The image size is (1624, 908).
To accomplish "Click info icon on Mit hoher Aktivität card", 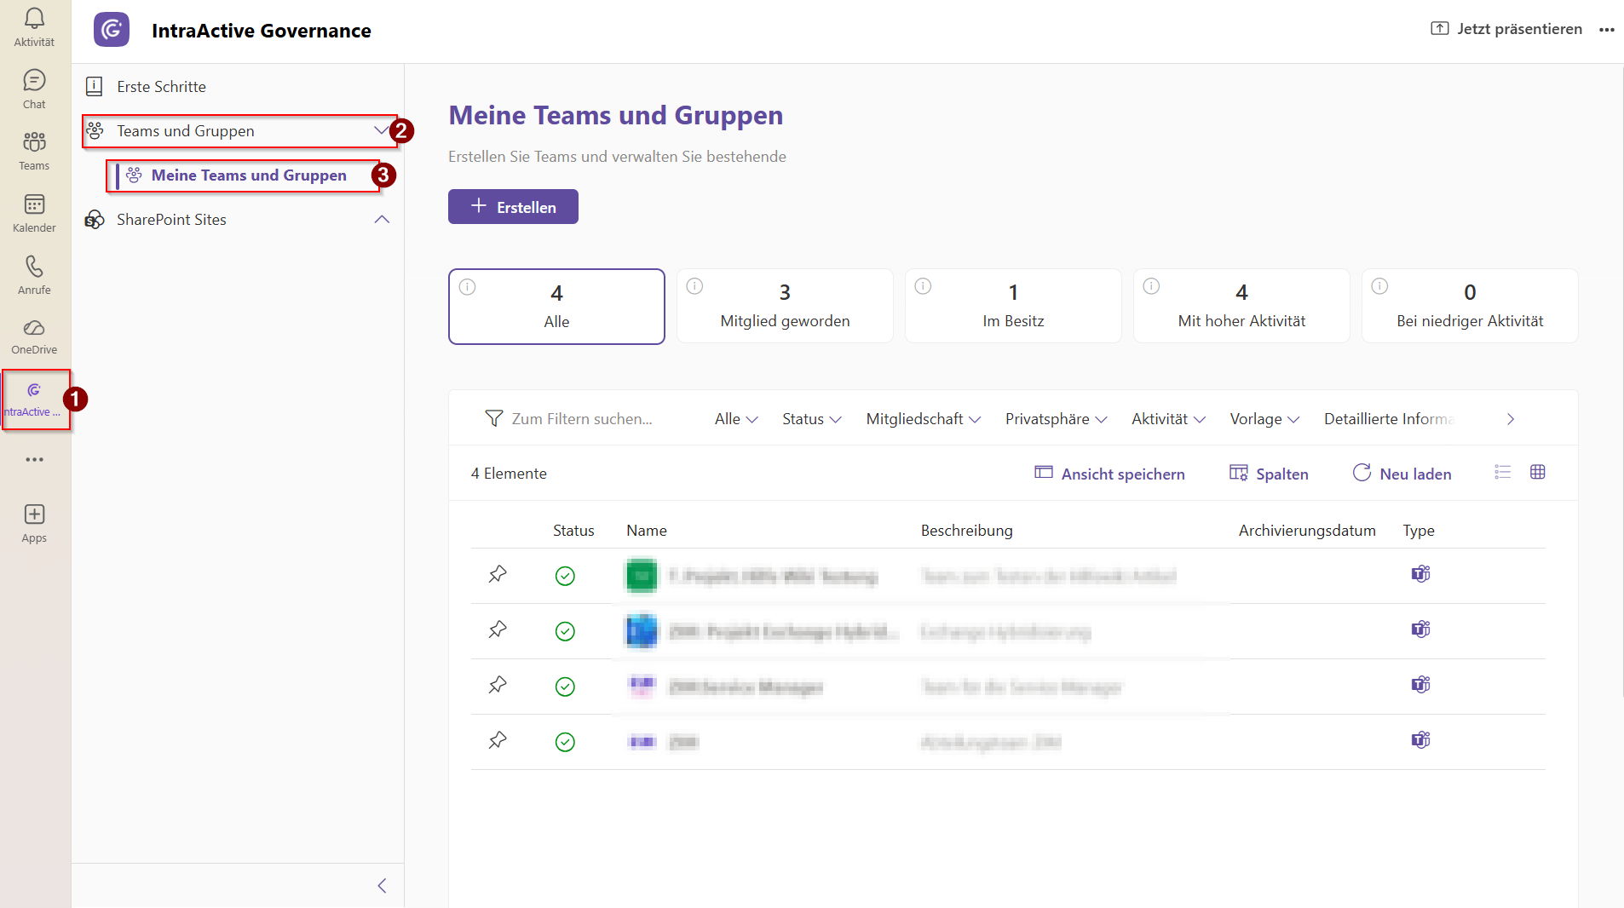I will (1151, 285).
